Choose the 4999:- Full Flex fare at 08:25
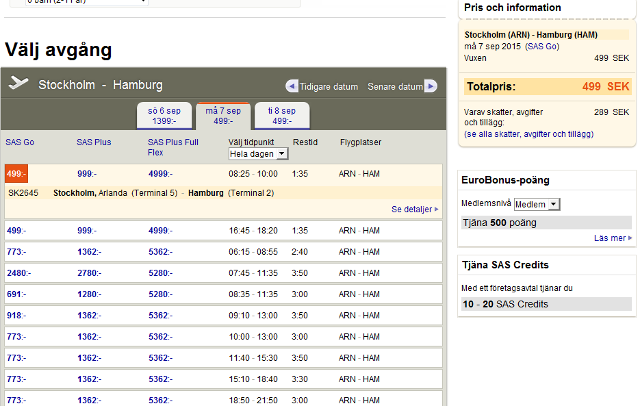 pyautogui.click(x=160, y=174)
